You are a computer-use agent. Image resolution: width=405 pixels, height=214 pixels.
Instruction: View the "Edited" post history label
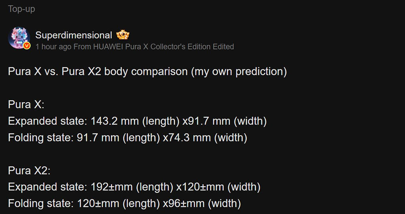point(223,47)
